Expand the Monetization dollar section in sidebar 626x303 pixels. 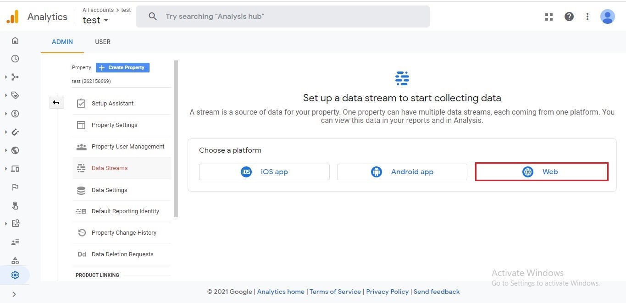tap(15, 114)
